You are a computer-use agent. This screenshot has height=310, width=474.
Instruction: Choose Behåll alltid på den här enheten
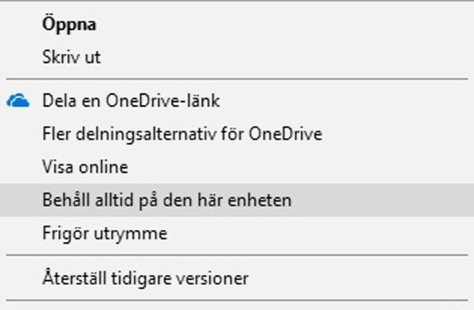tap(237, 200)
